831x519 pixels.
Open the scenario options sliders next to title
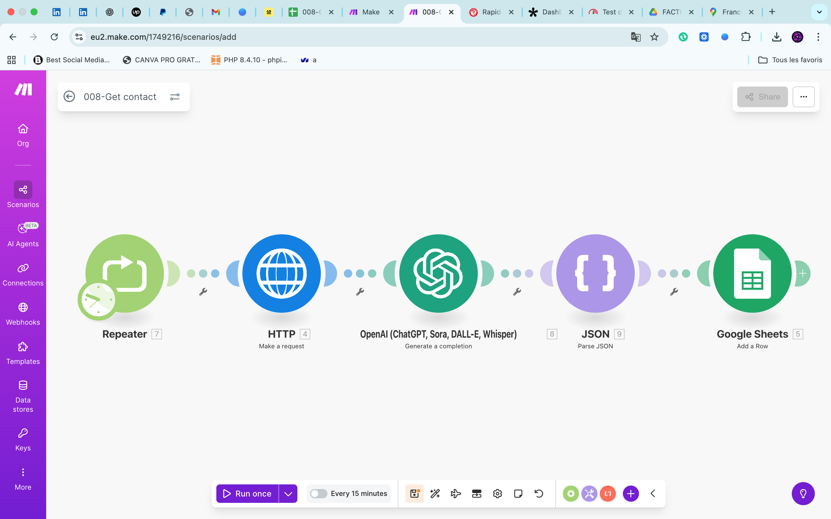[175, 97]
